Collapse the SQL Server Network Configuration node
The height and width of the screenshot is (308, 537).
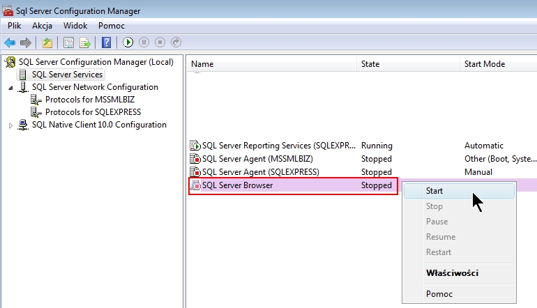[x=10, y=88]
